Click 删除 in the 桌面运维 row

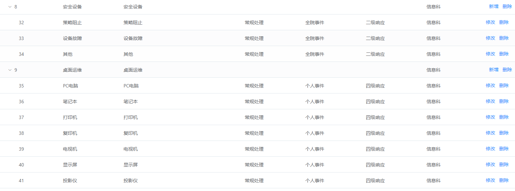507,70
